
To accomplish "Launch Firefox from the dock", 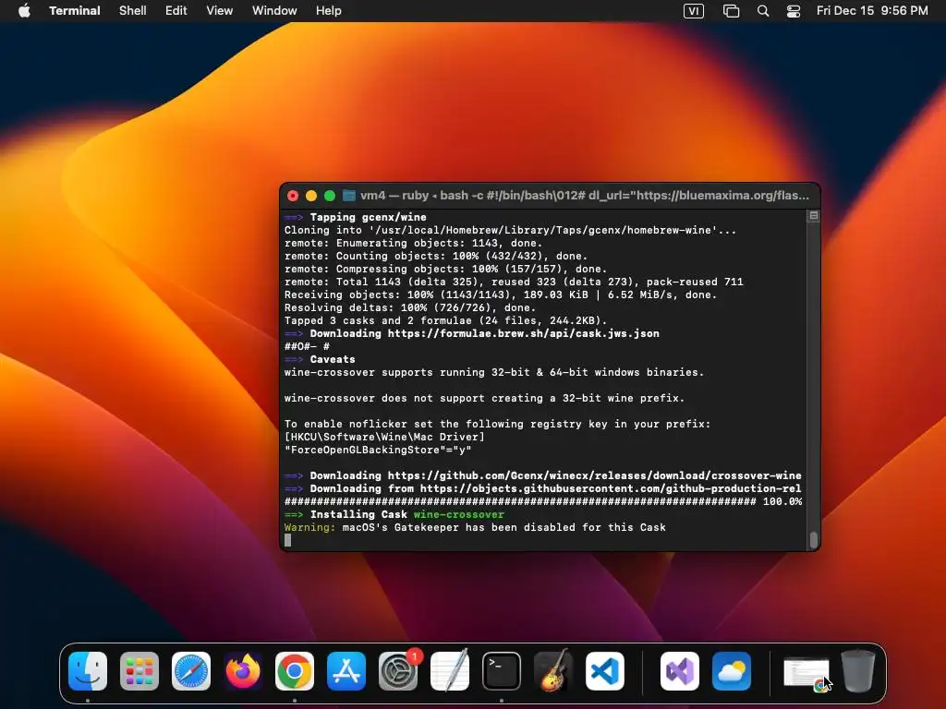I will [x=243, y=671].
